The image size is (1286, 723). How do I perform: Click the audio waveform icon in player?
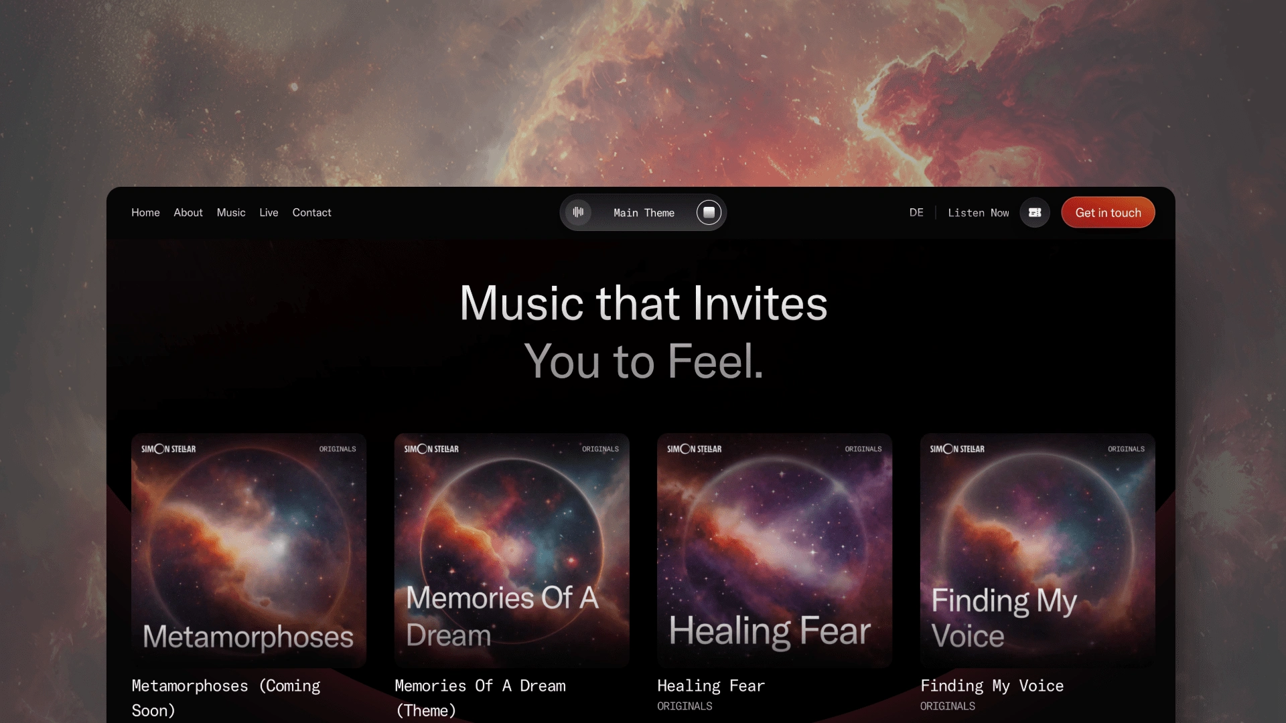[577, 212]
